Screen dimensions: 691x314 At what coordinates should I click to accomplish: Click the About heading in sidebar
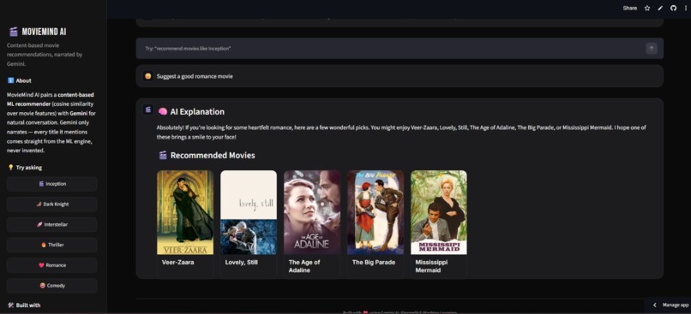[x=23, y=80]
